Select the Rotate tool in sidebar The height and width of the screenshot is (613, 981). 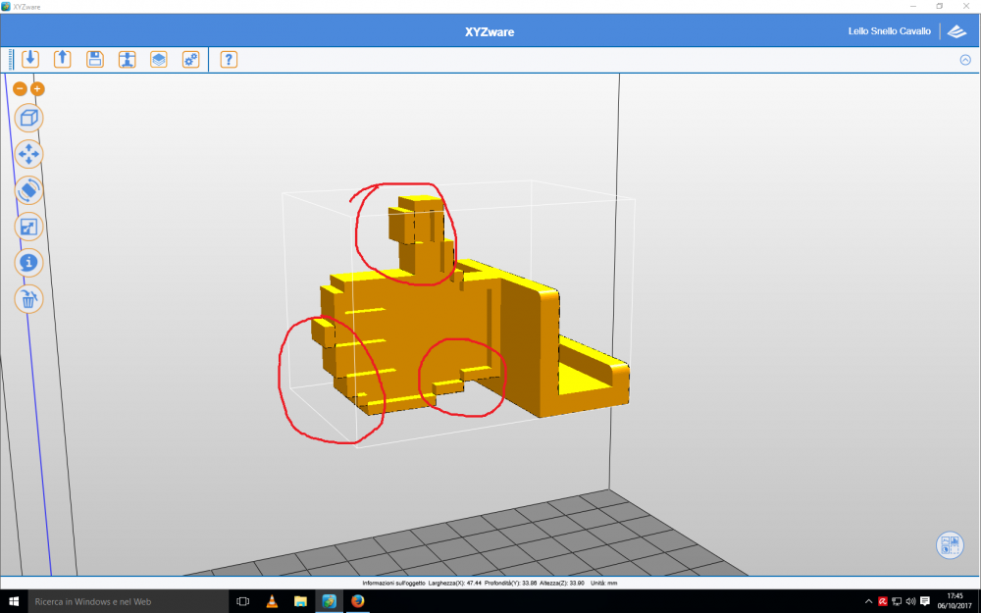(x=29, y=190)
